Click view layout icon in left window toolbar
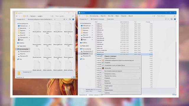 tap(64, 19)
